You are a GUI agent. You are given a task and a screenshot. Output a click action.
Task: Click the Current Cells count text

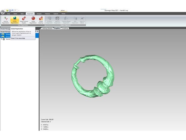47,120
